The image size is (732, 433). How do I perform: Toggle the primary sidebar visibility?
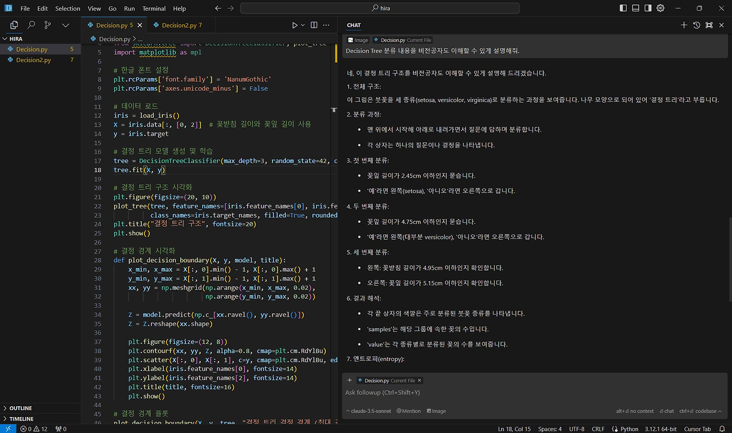(623, 9)
